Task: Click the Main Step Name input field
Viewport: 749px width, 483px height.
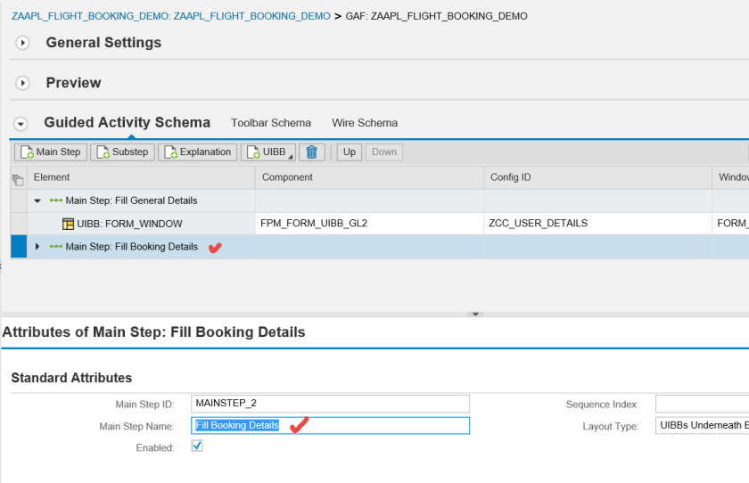Action: click(x=357, y=426)
